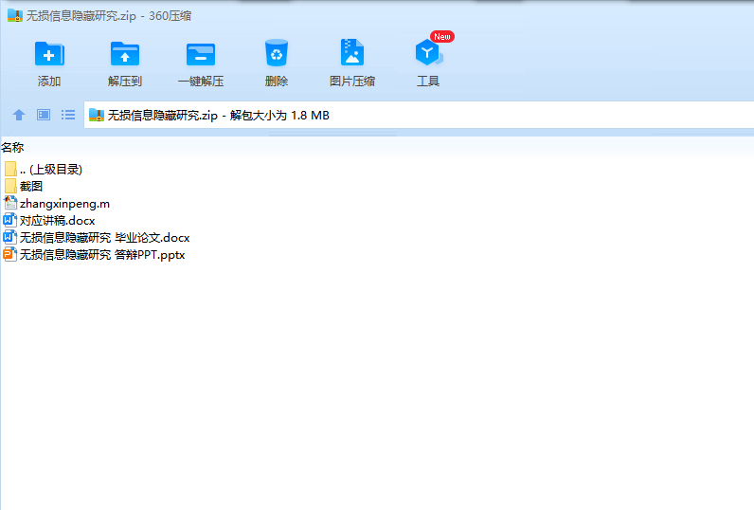Switch to the list details view icon
This screenshot has width=754, height=510.
tap(68, 115)
